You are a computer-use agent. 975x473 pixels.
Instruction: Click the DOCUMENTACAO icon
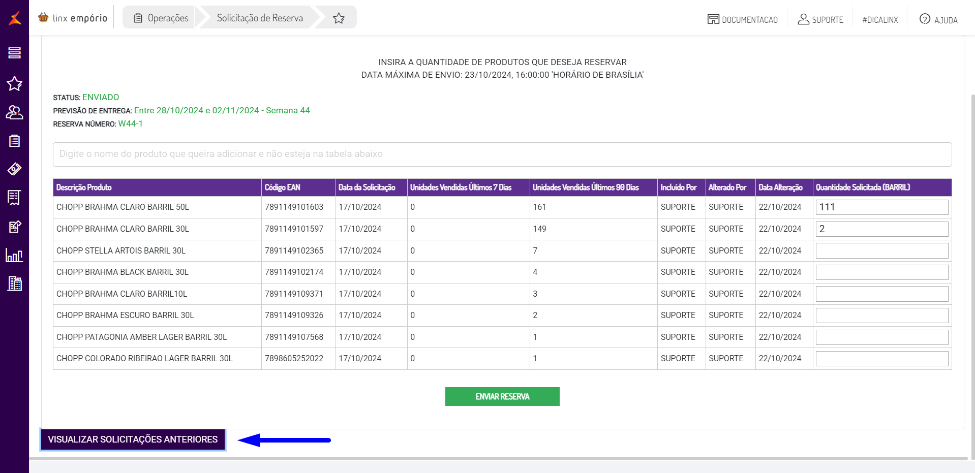(713, 19)
